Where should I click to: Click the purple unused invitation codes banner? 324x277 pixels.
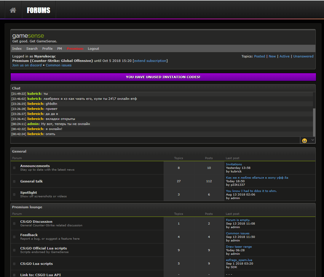tap(163, 77)
